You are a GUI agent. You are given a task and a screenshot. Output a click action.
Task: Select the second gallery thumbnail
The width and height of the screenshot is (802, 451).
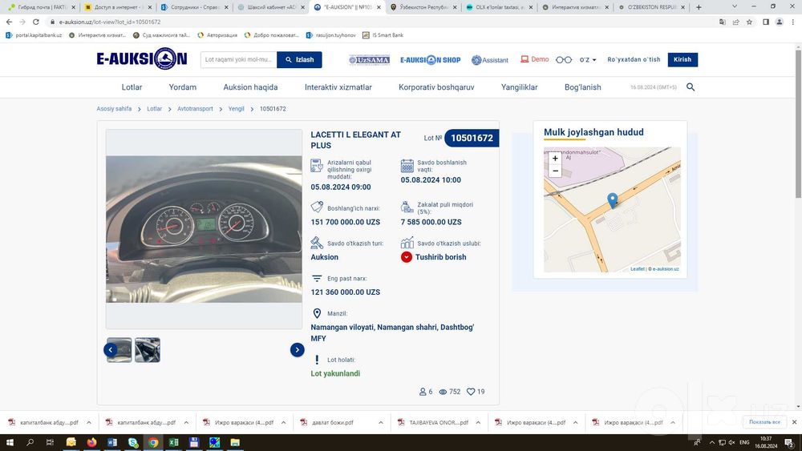148,350
